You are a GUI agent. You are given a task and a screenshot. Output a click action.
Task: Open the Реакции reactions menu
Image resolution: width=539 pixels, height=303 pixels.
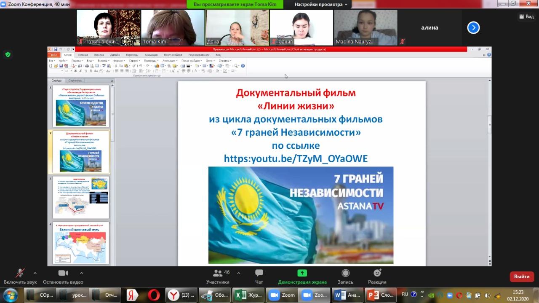point(377,276)
